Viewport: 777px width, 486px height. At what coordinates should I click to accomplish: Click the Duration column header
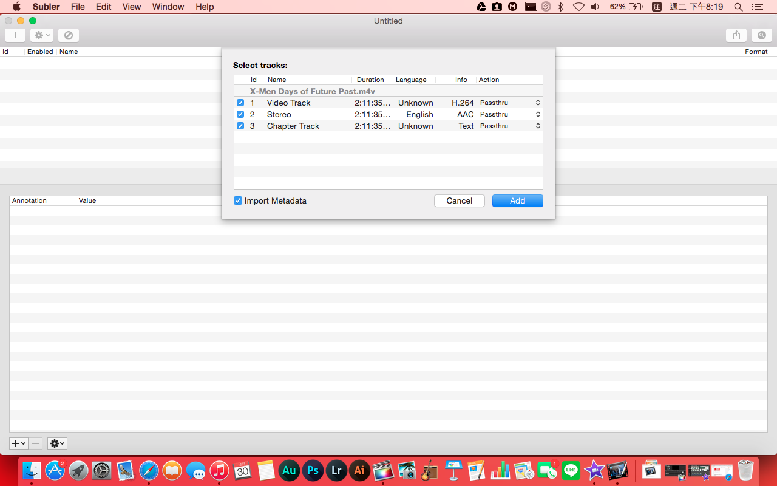(x=372, y=80)
